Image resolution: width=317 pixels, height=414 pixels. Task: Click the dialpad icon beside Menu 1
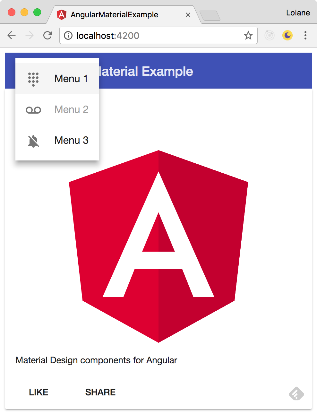[33, 79]
